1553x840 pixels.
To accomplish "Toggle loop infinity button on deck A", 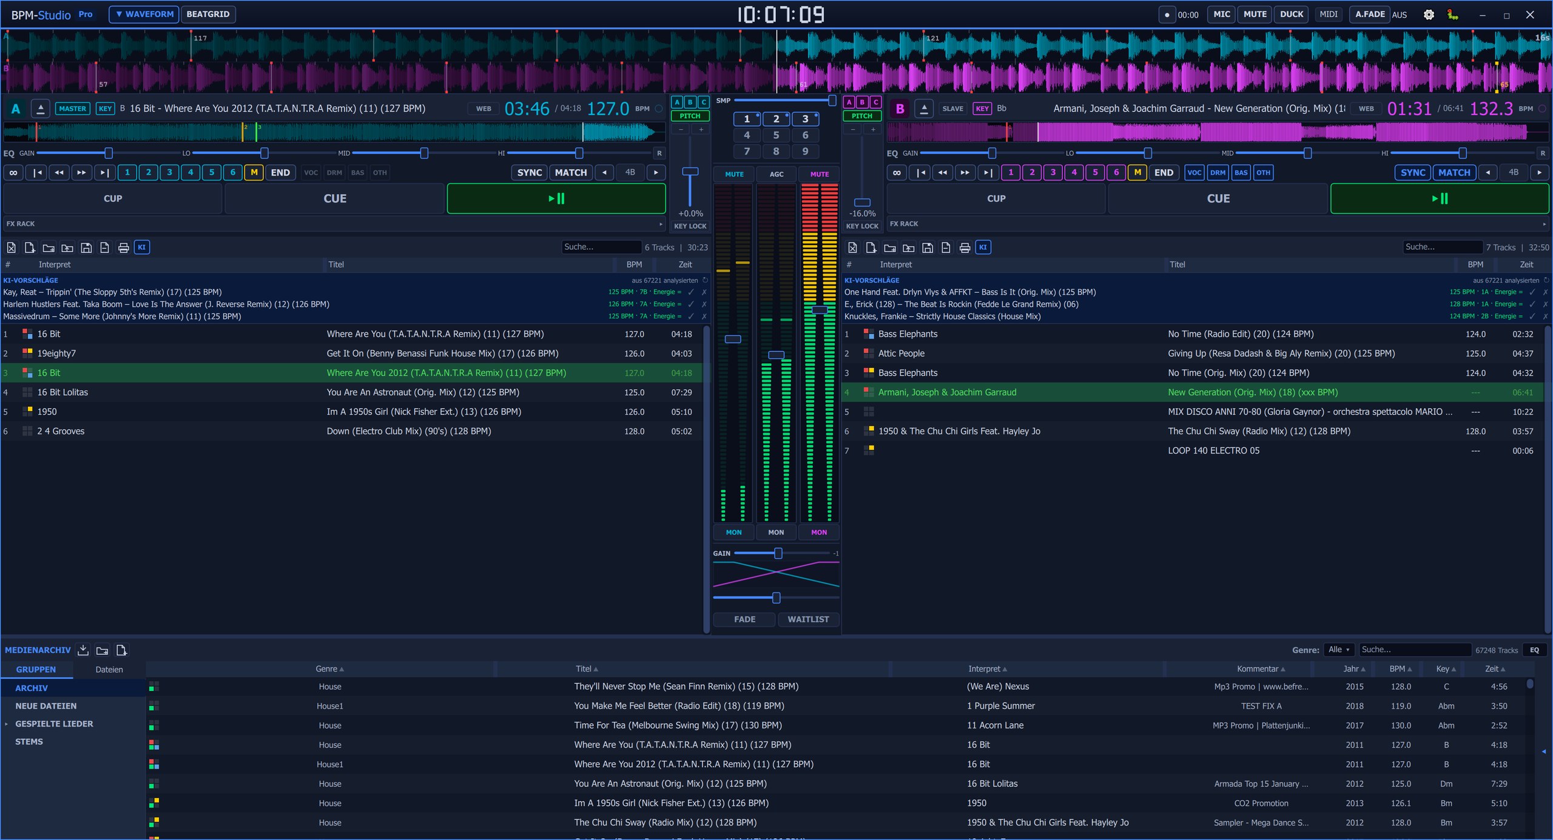I will [x=13, y=173].
